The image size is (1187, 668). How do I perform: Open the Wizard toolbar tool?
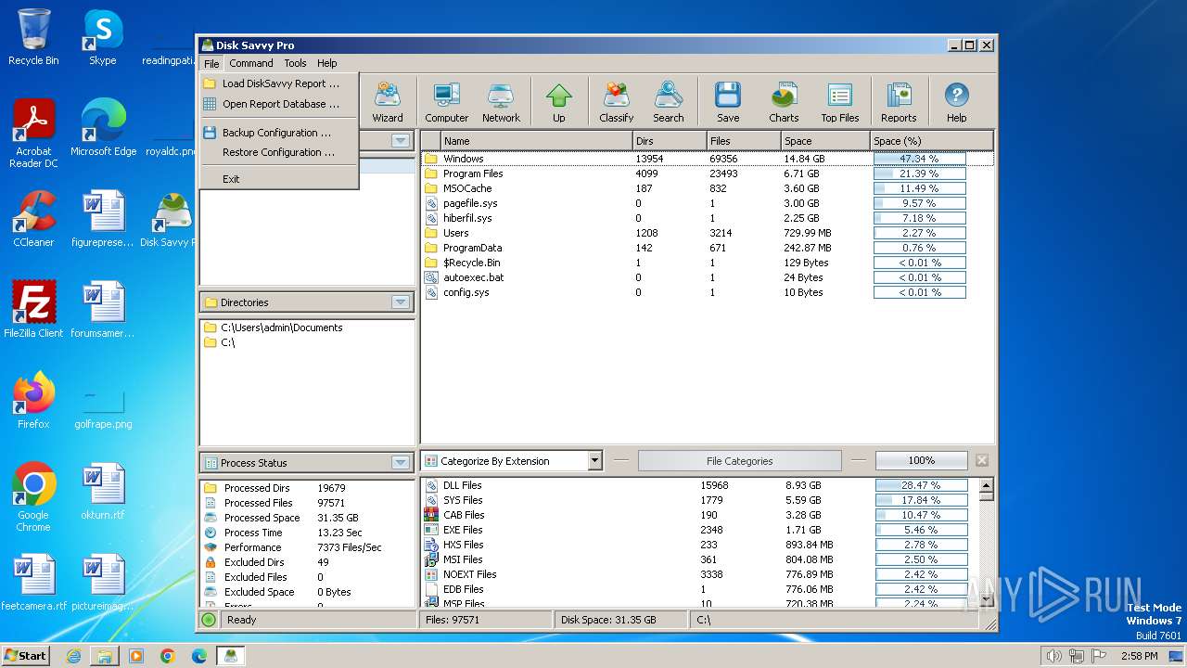(x=388, y=101)
